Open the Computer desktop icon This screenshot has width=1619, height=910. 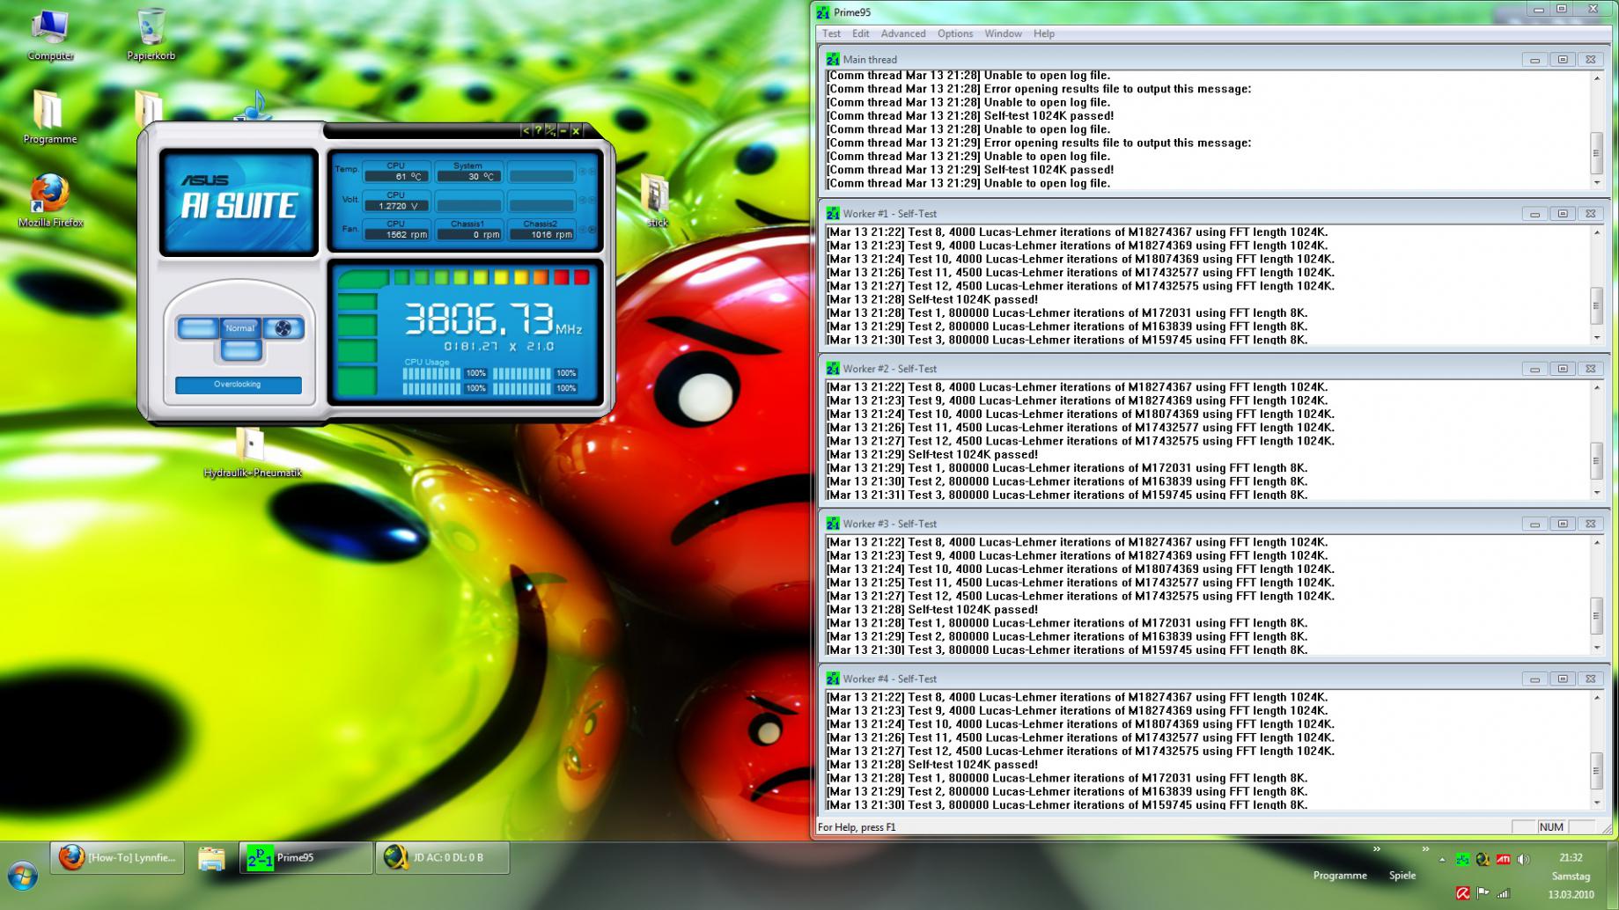[x=50, y=34]
